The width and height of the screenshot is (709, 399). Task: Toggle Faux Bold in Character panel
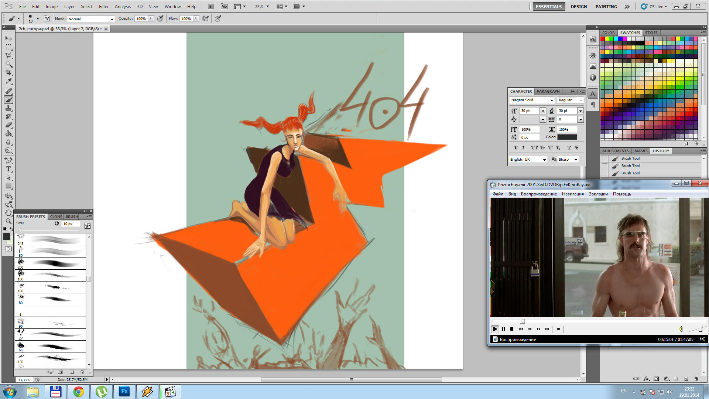(516, 148)
